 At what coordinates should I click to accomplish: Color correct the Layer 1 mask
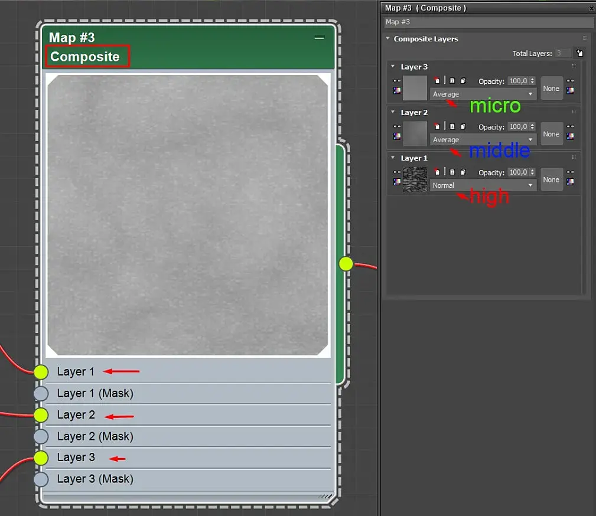[570, 182]
